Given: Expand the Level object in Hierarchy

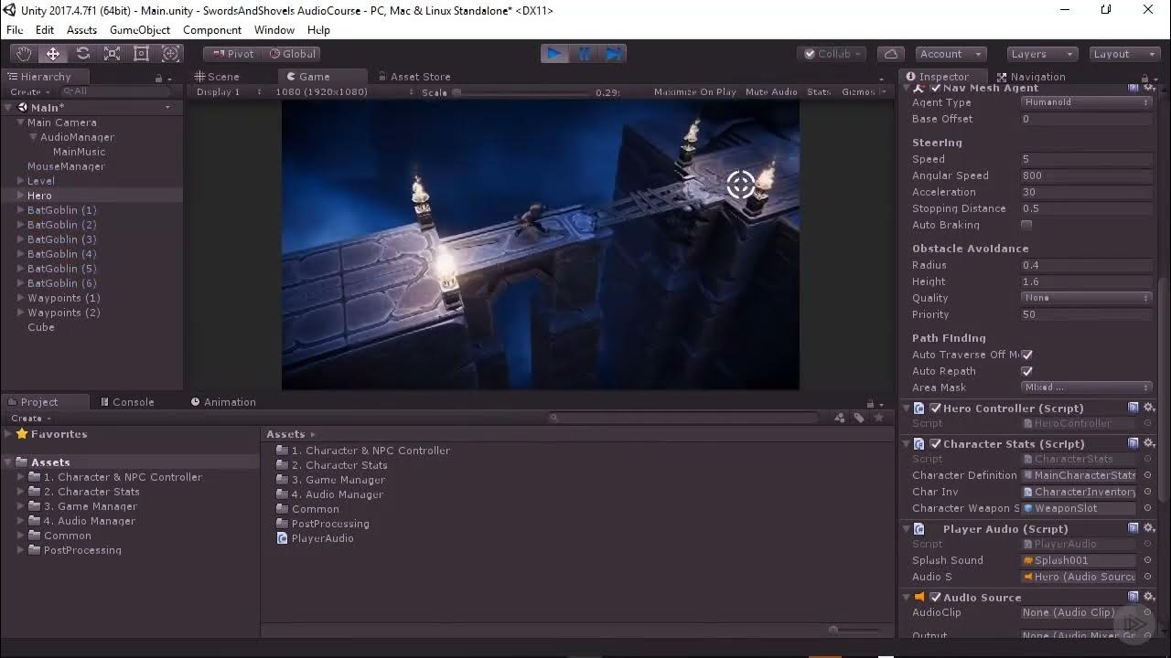Looking at the screenshot, I should [20, 181].
